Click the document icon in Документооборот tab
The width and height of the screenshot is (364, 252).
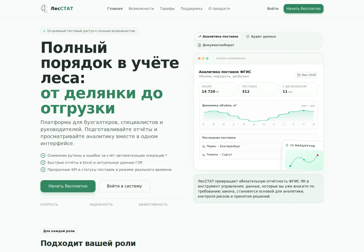click(199, 45)
